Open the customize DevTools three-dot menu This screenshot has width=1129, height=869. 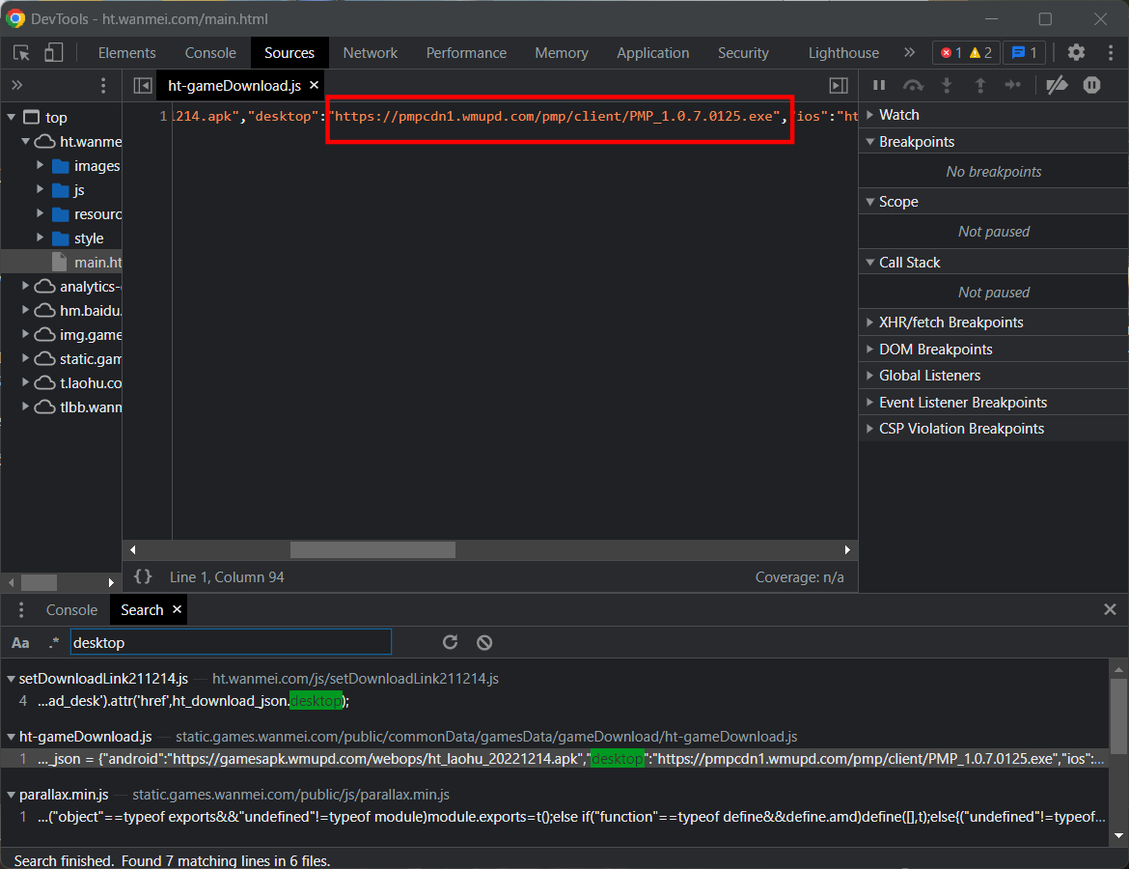click(1111, 52)
